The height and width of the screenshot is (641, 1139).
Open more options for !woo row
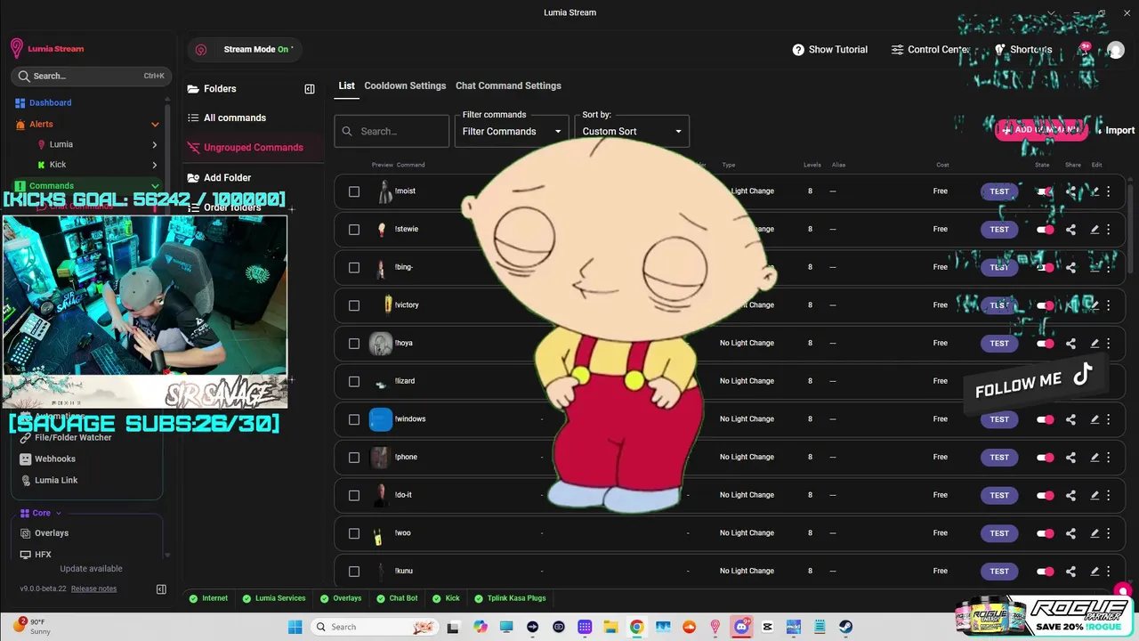point(1109,533)
